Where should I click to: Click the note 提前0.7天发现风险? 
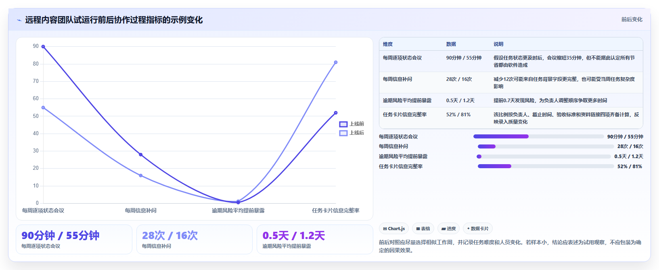550,101
